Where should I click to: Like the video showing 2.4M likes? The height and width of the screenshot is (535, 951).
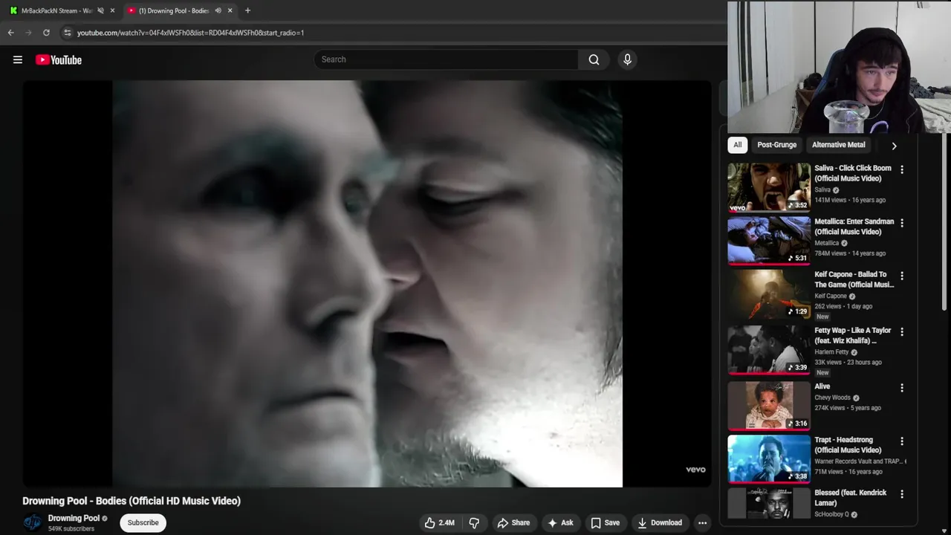pyautogui.click(x=438, y=522)
